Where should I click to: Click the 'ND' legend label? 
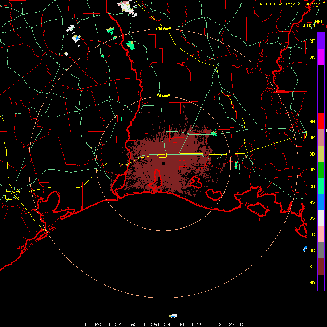tap(312, 283)
